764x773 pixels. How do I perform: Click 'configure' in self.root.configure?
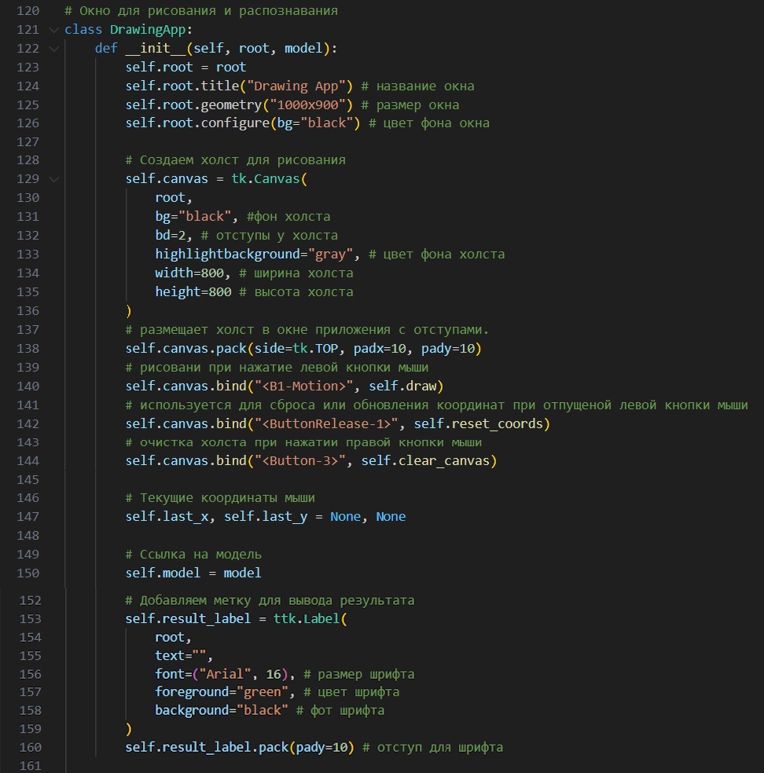pos(235,123)
